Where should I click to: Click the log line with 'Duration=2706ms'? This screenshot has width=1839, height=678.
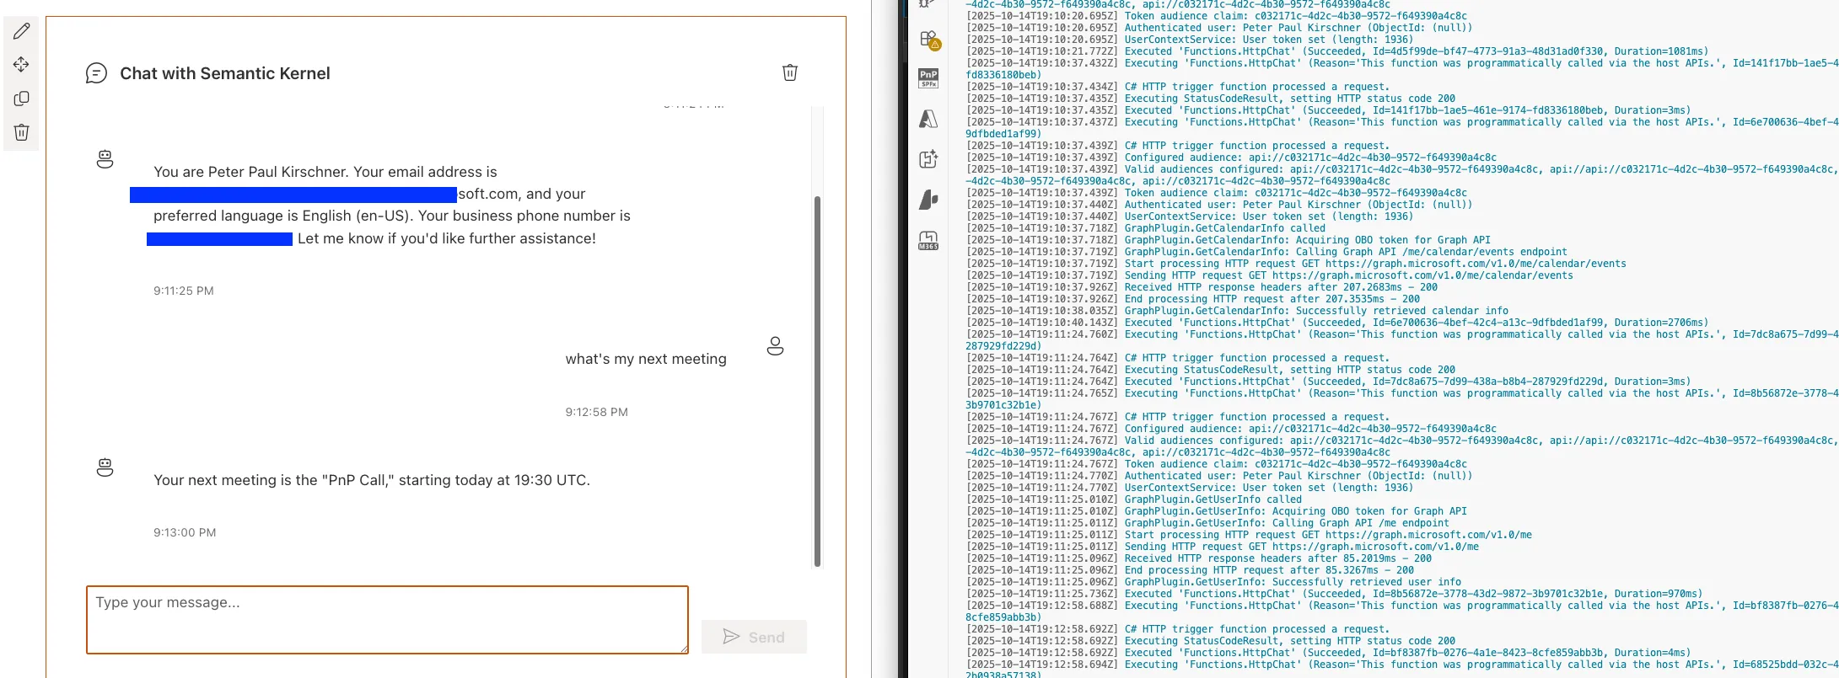1337,323
